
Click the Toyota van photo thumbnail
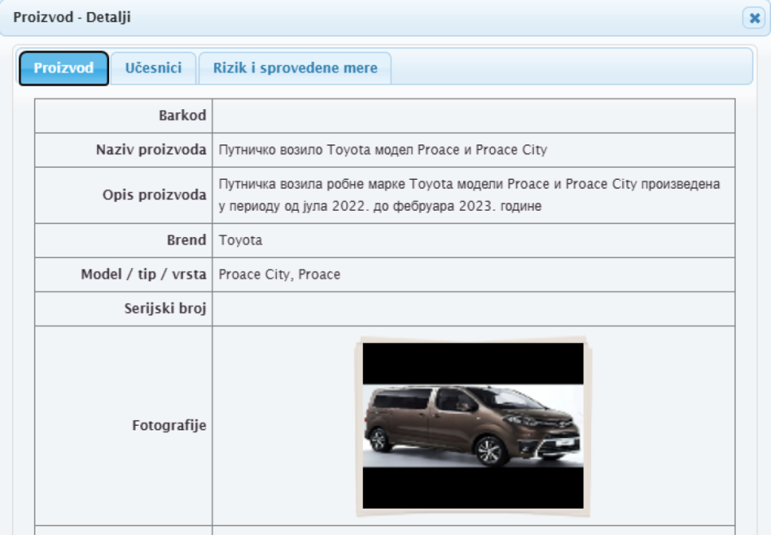[x=473, y=426]
